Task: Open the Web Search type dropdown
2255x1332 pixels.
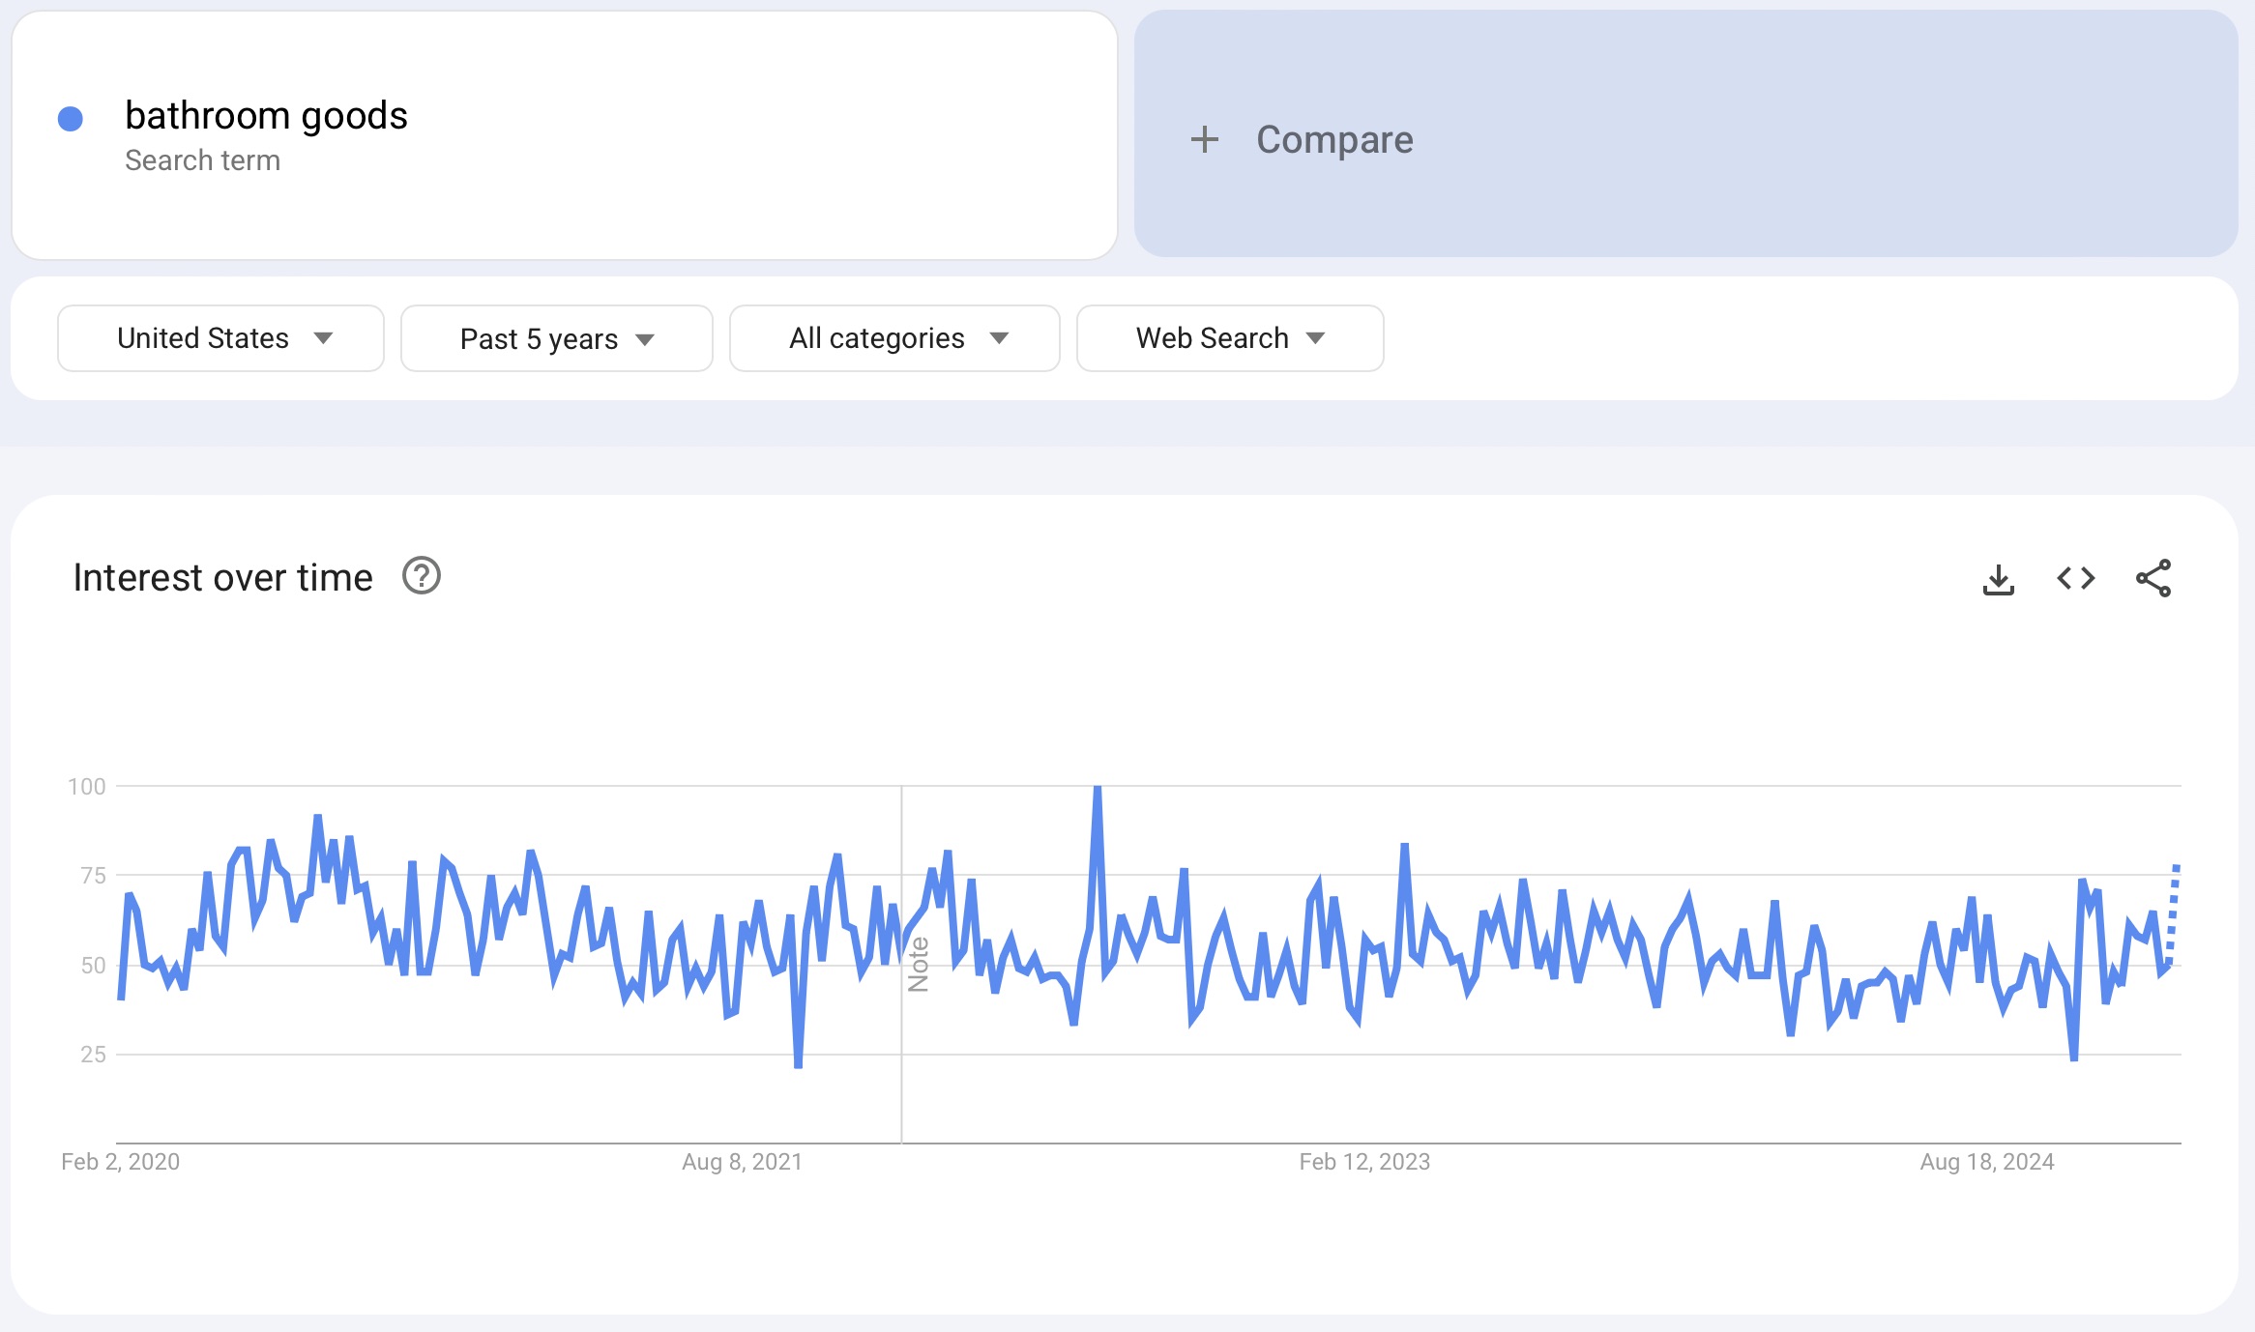Action: coord(1229,338)
